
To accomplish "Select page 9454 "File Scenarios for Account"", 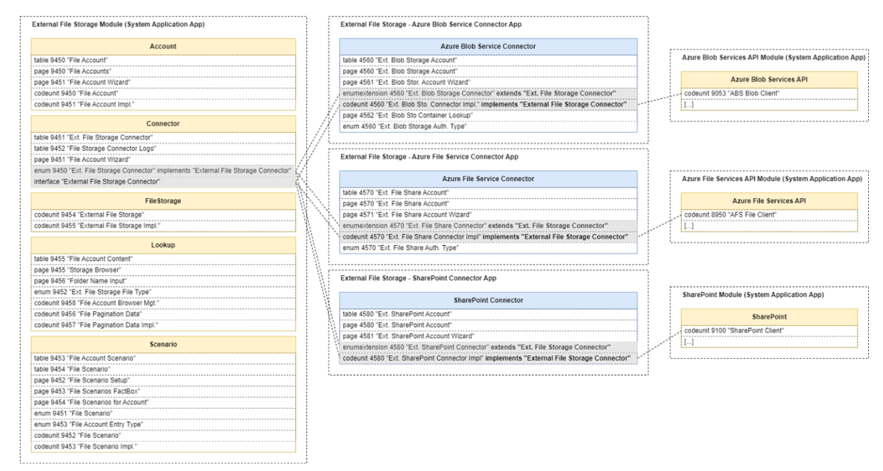I will pos(164,401).
